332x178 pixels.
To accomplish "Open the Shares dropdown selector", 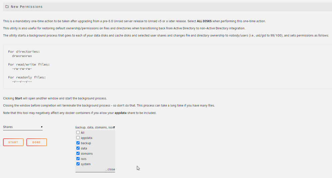I will (x=23, y=127).
